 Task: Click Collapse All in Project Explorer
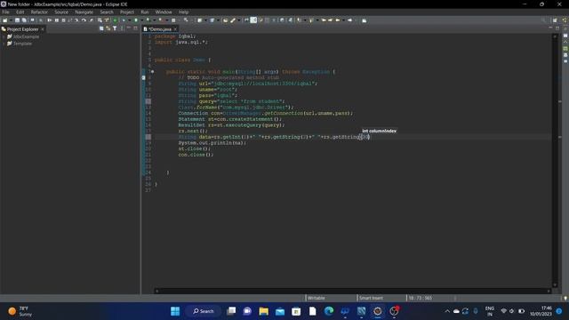pyautogui.click(x=101, y=28)
